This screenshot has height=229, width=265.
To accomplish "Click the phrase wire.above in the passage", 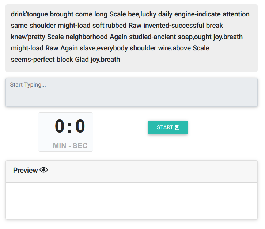I will tap(174, 48).
